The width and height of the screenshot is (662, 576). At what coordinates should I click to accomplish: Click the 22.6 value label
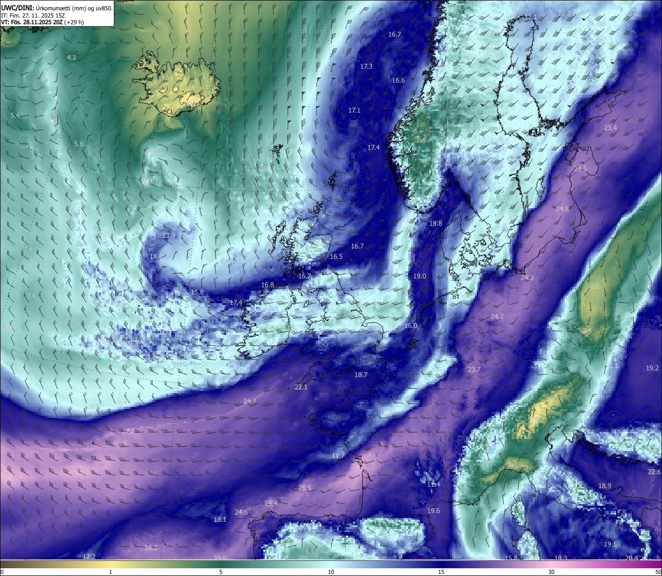coord(654,473)
